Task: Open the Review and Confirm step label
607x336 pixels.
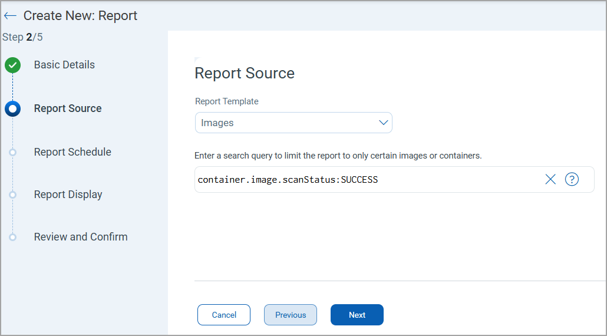Action: (x=81, y=237)
